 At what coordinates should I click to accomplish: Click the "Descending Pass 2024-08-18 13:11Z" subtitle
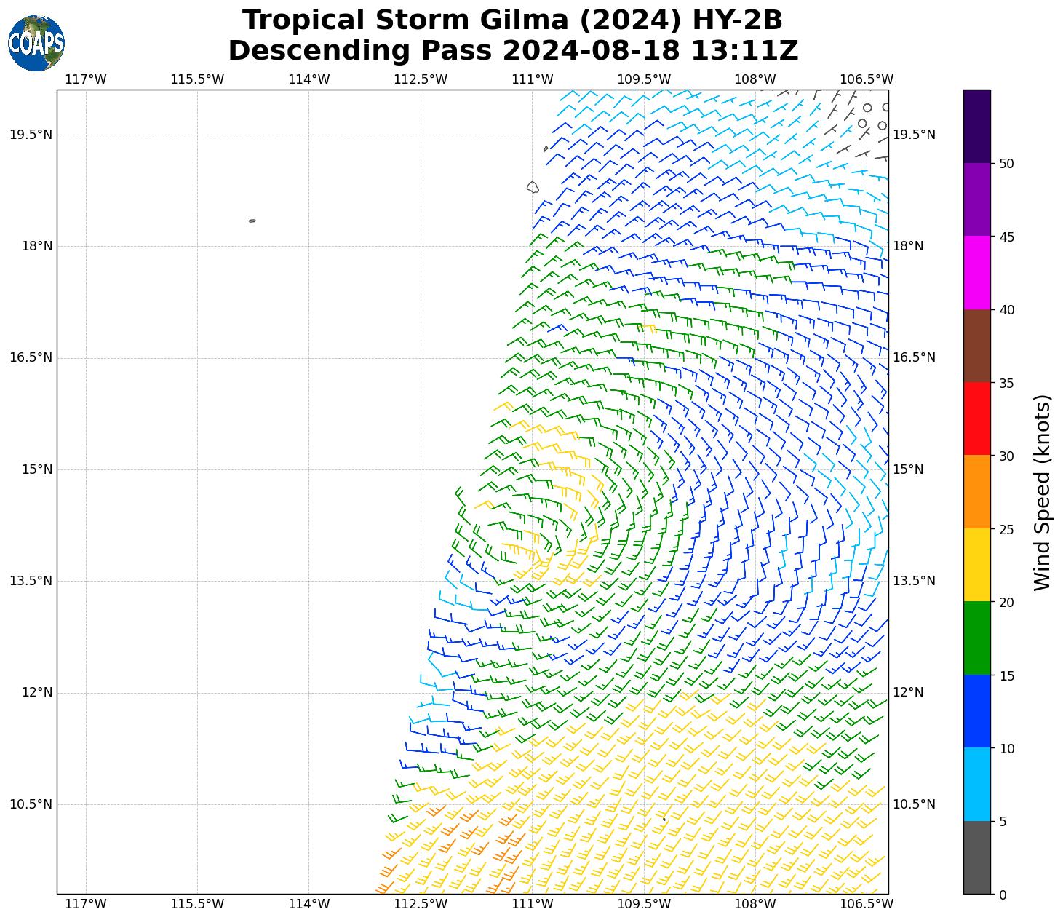click(512, 51)
